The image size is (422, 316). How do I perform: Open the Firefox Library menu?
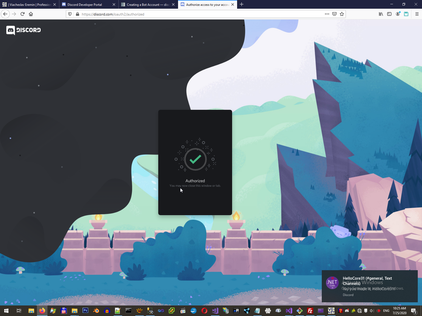[381, 14]
